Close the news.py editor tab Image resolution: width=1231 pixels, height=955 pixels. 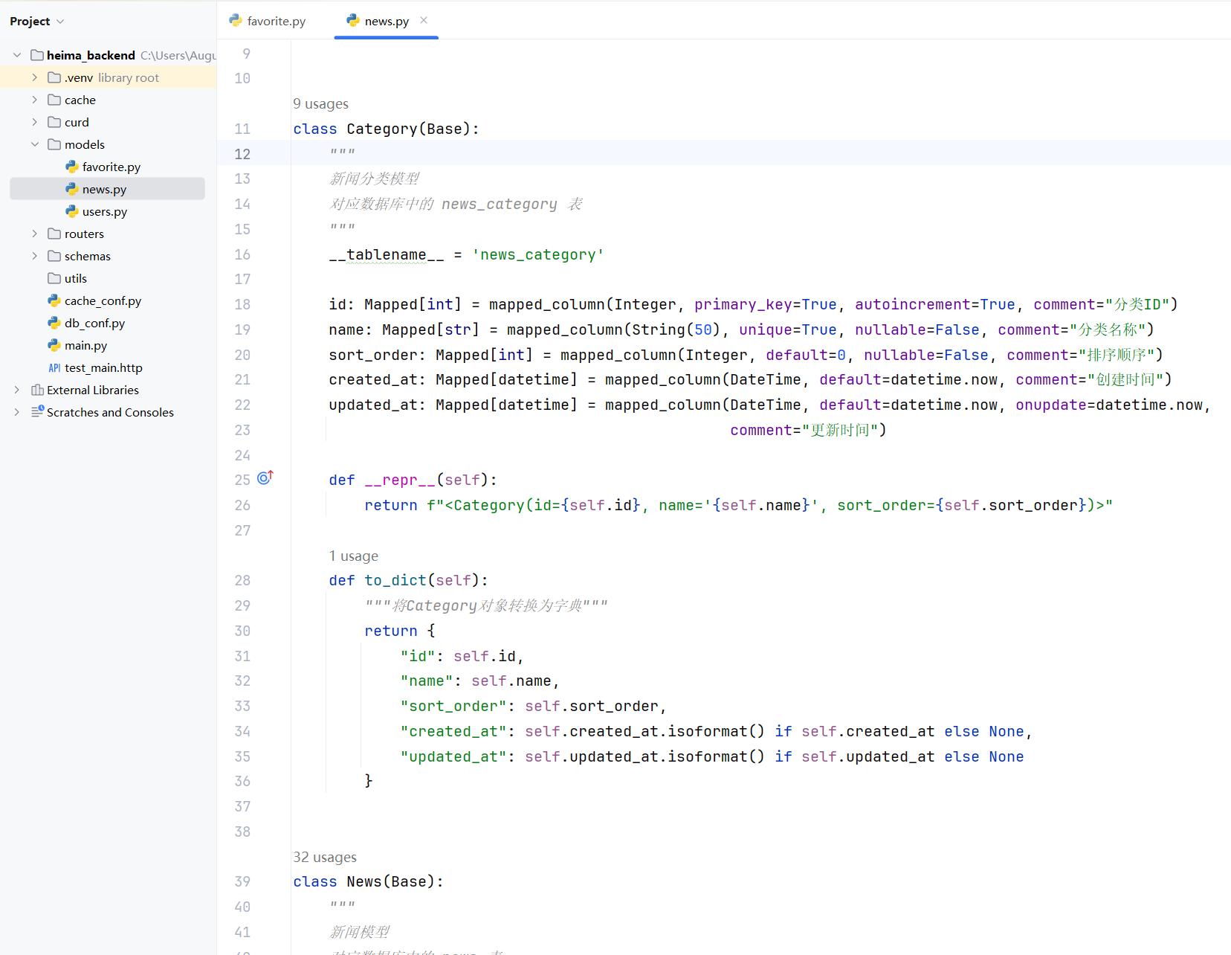point(424,21)
